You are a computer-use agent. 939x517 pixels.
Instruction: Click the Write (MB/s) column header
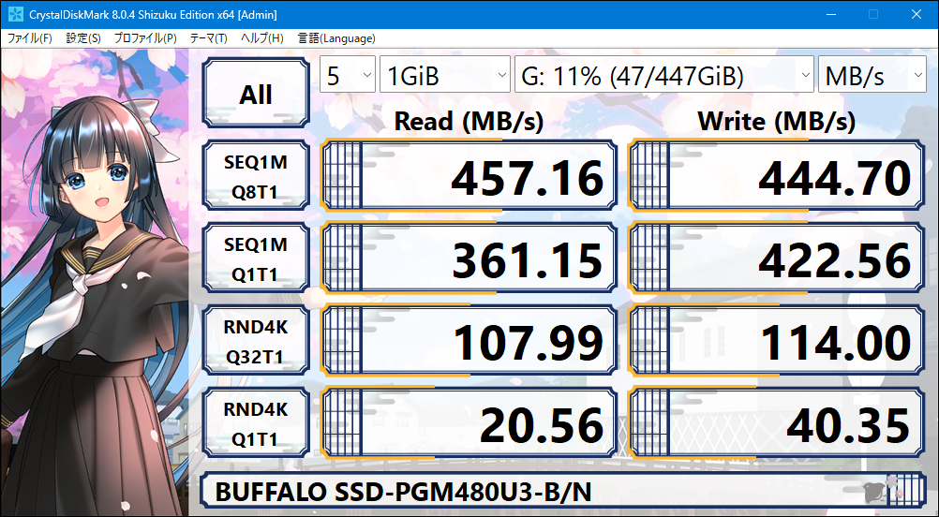pos(776,122)
